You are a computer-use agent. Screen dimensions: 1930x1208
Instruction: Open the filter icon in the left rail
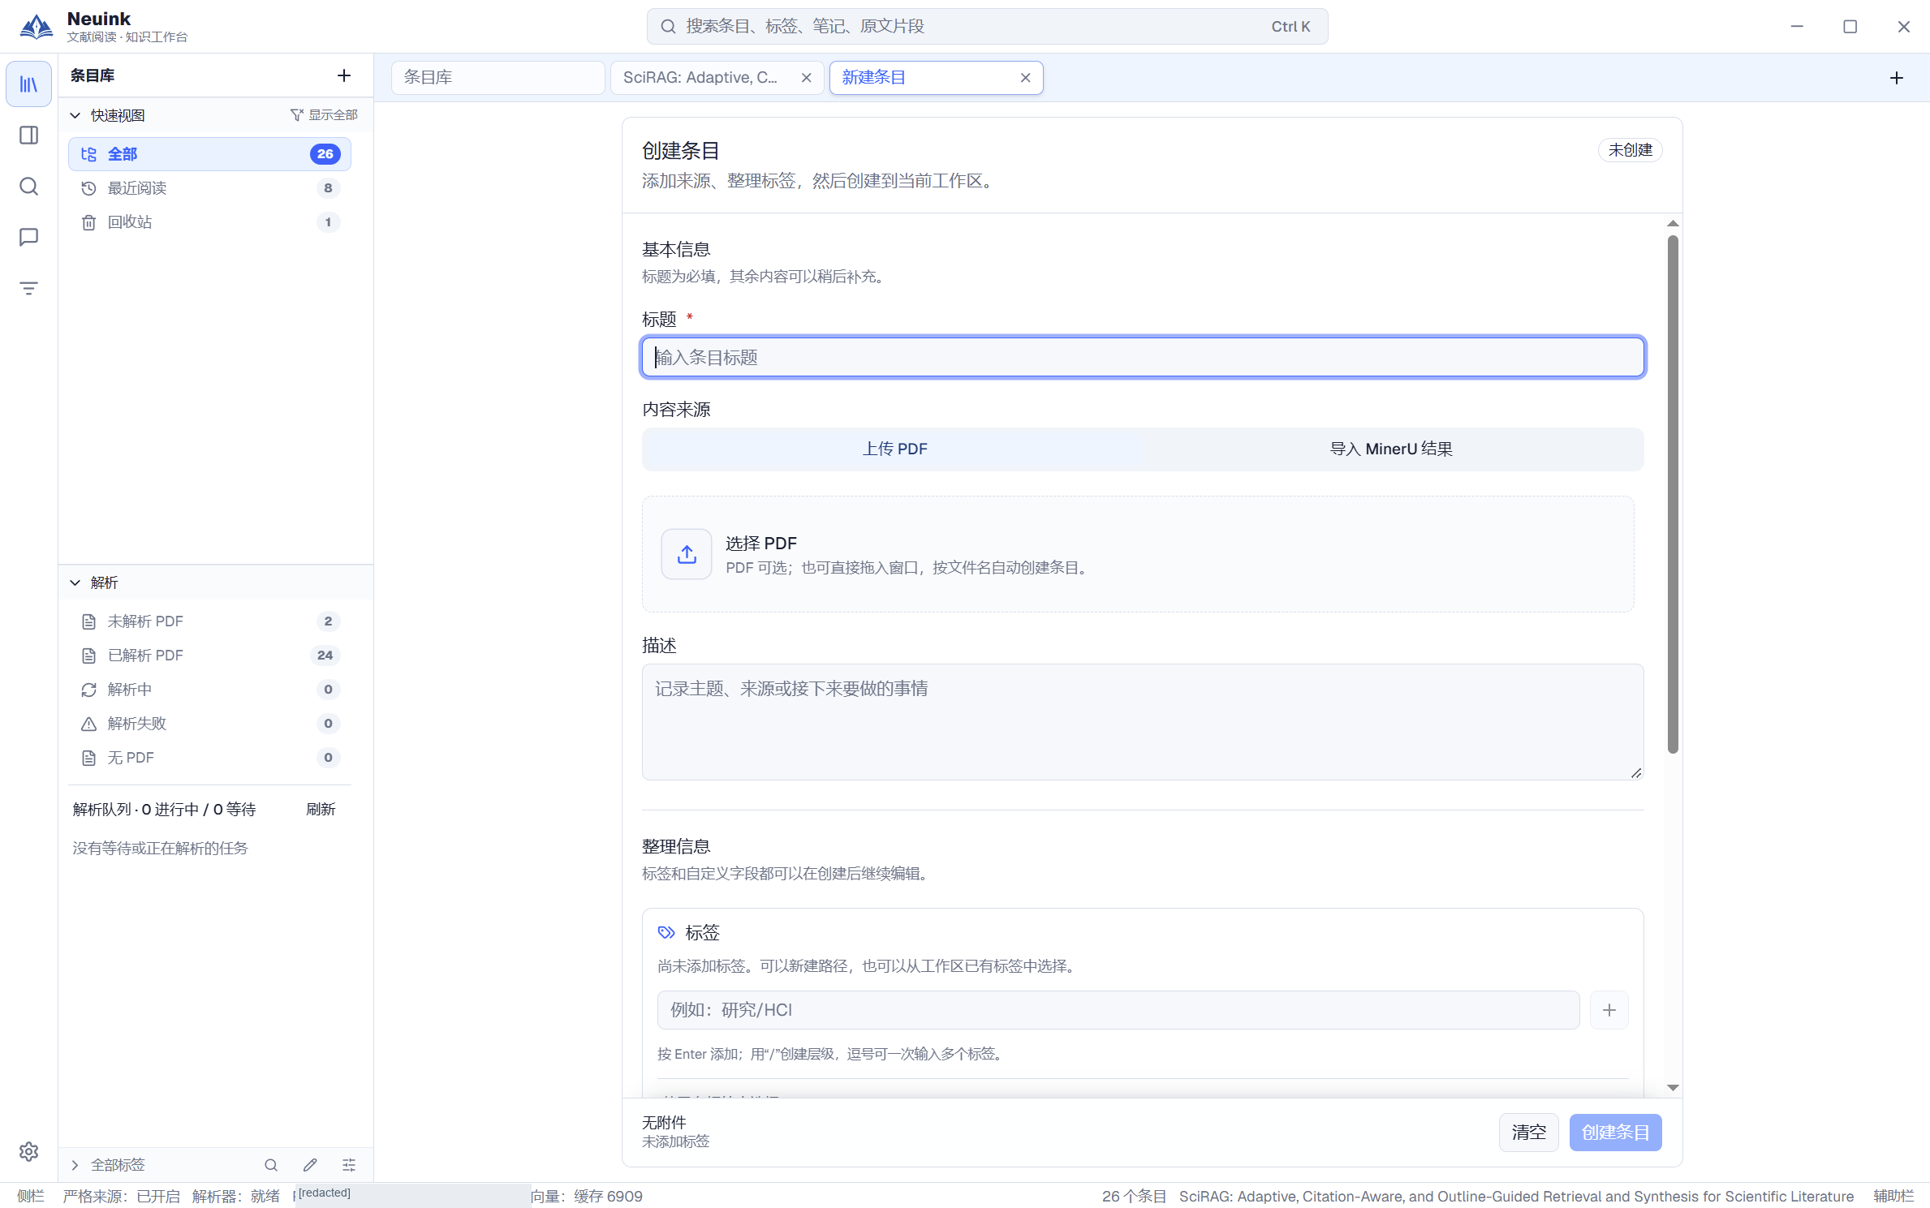pyautogui.click(x=28, y=288)
